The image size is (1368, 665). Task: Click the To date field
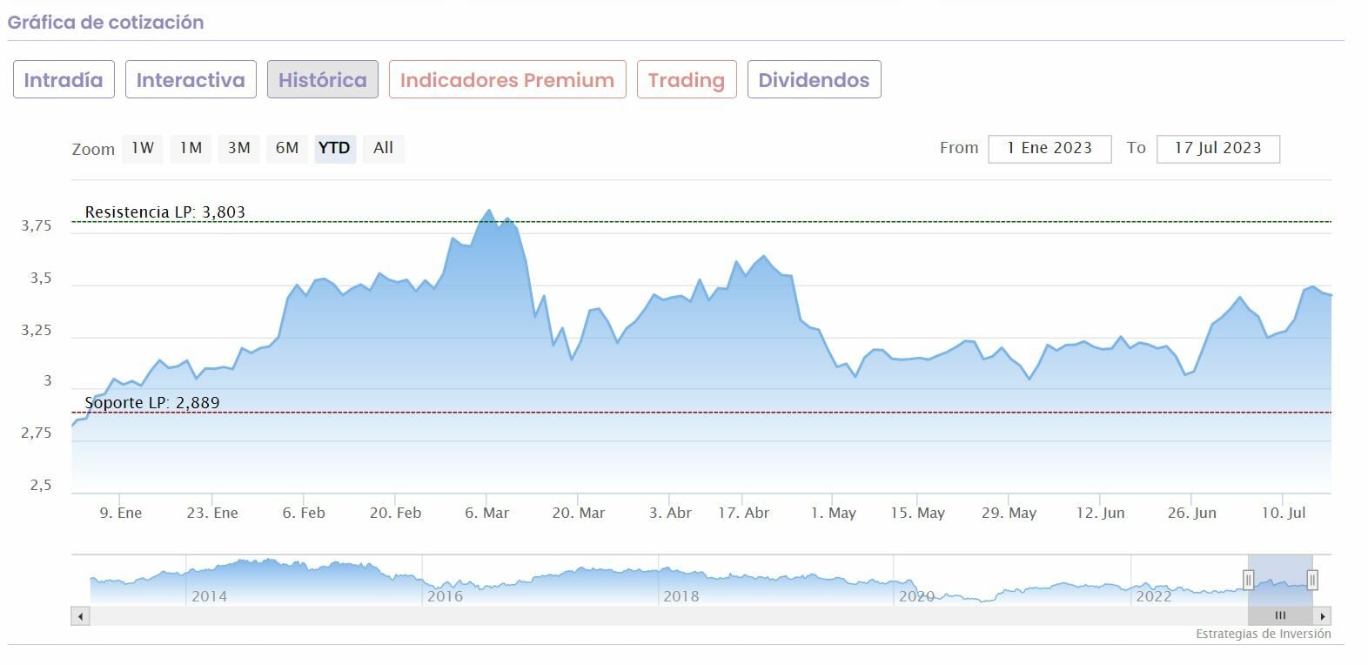[x=1217, y=149]
